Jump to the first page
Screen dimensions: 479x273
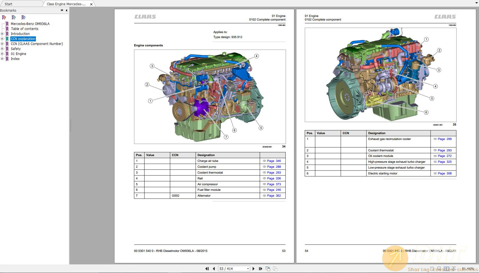pyautogui.click(x=207, y=269)
